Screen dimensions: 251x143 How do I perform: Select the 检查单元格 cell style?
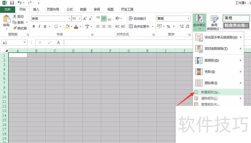(x=236, y=25)
